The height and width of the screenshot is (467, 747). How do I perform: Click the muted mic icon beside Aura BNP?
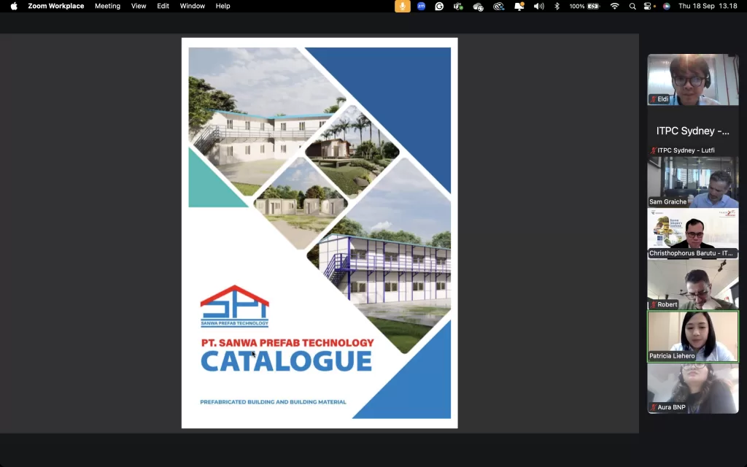pos(653,407)
